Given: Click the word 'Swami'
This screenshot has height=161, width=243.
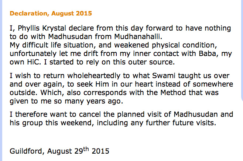Looking at the screenshot, I should coord(164,76).
